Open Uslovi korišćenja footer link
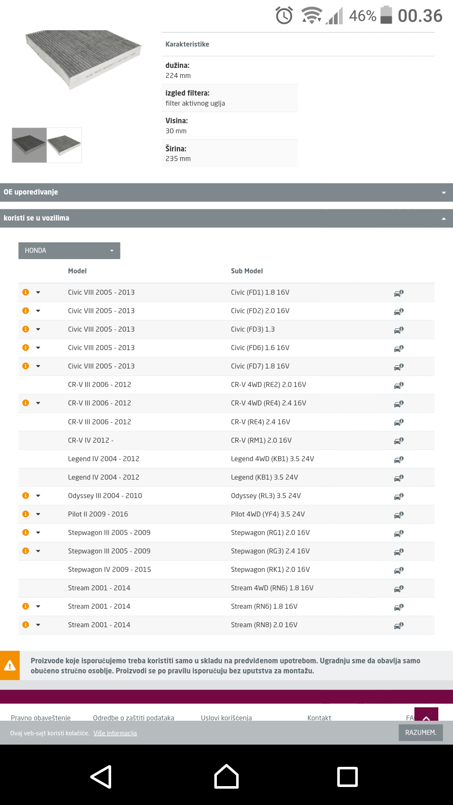The image size is (453, 805). [226, 717]
